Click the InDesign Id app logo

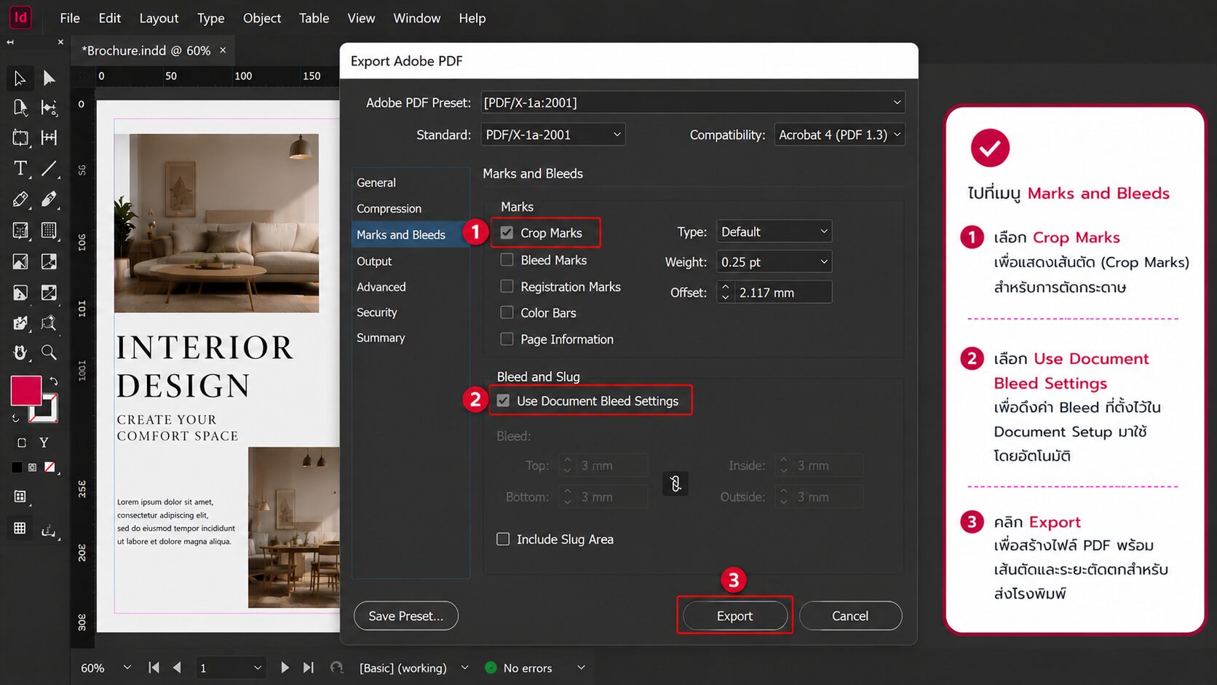[20, 17]
